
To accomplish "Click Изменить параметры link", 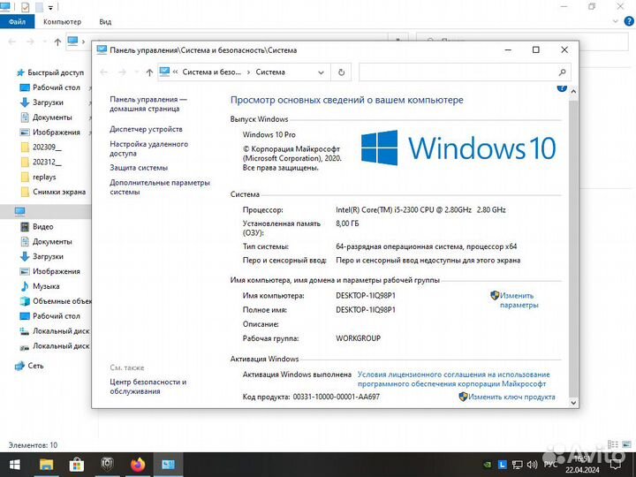I will point(518,300).
